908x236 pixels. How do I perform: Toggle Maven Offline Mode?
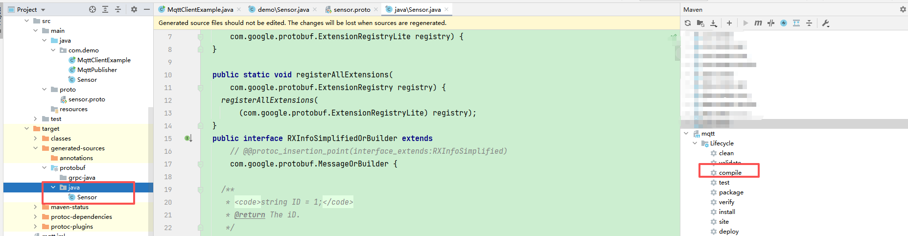771,23
